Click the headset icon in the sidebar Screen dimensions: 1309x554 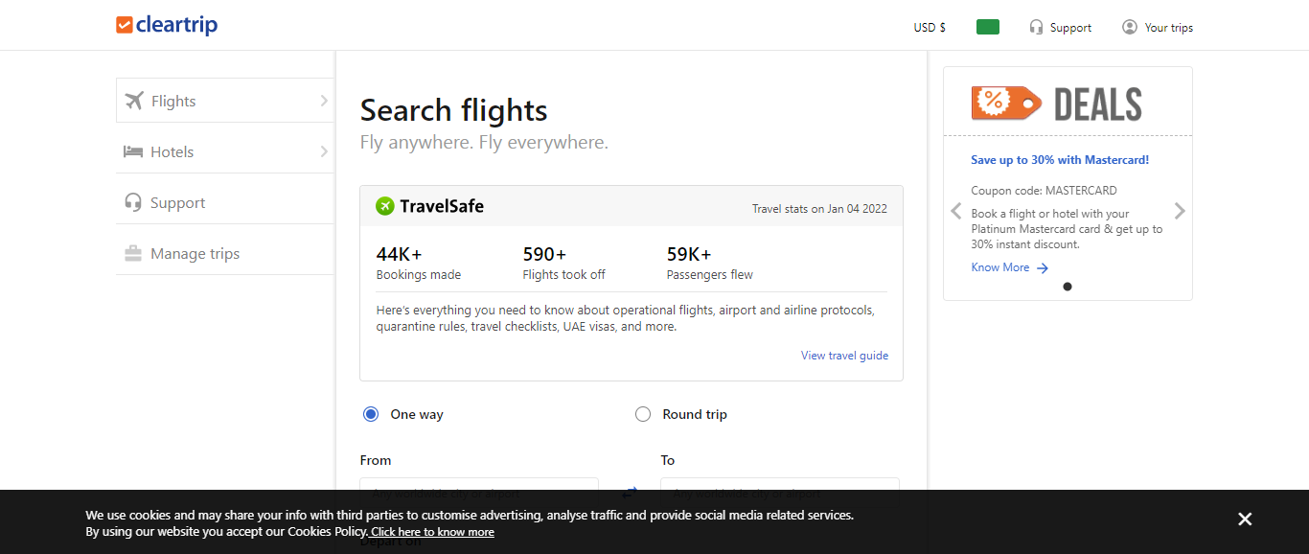click(x=133, y=202)
